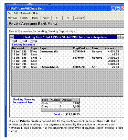This screenshot has height=140, width=128.
Task: Open the Edit menu
Action: pos(16,13)
